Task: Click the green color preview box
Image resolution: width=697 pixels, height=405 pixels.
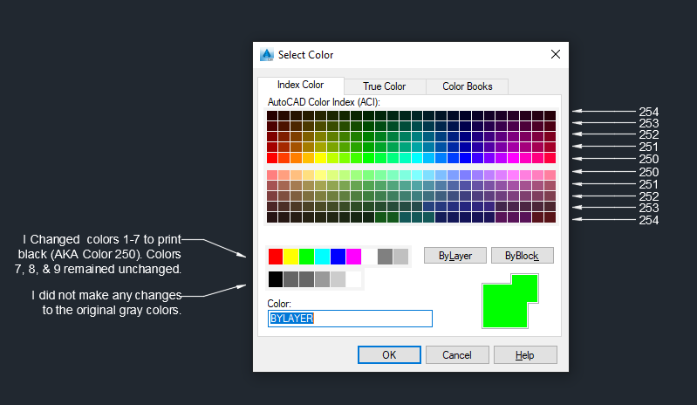Action: tap(510, 301)
